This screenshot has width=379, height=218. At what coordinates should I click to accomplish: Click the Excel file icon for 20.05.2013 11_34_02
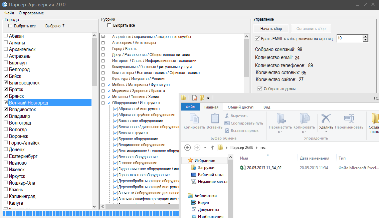(x=243, y=168)
